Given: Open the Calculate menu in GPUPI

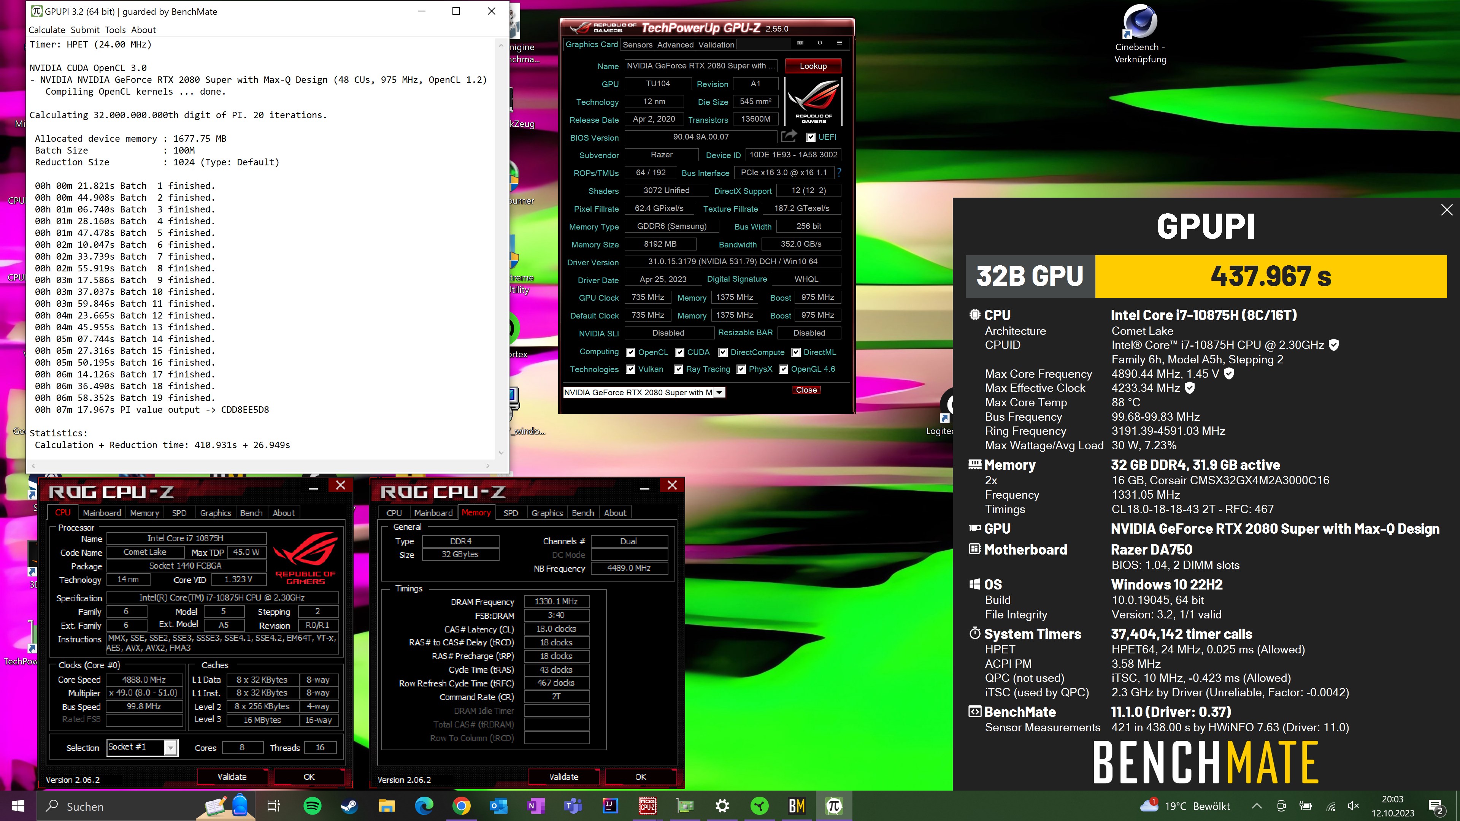Looking at the screenshot, I should tap(47, 30).
